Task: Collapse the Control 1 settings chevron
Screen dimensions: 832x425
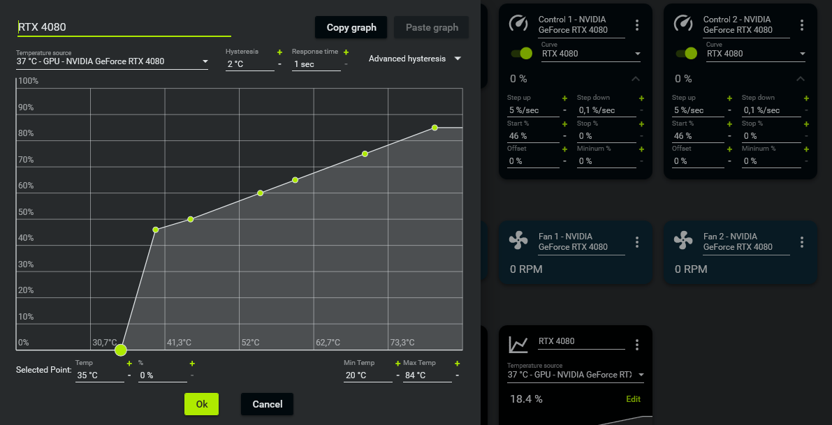Action: pyautogui.click(x=636, y=79)
